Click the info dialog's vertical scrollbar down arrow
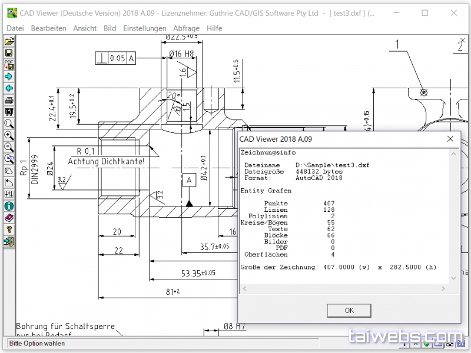The height and width of the screenshot is (353, 471). click(454, 278)
